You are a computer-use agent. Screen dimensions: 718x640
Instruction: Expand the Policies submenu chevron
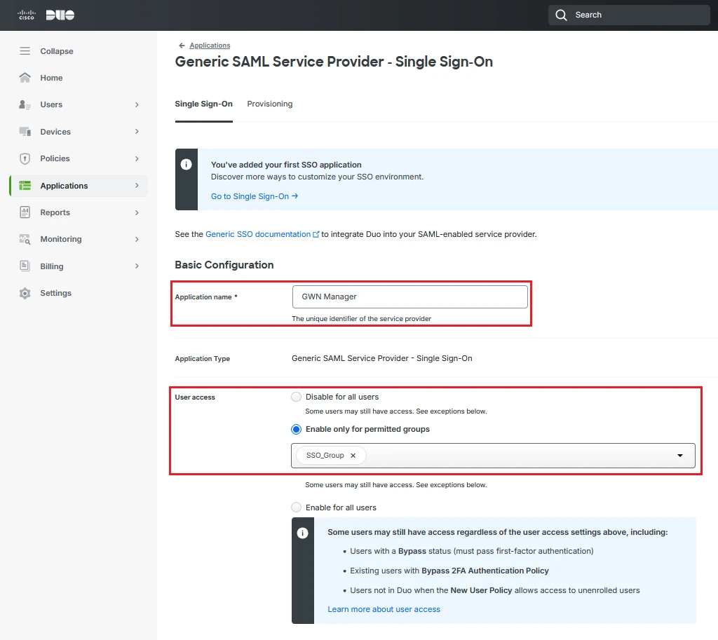click(x=137, y=159)
